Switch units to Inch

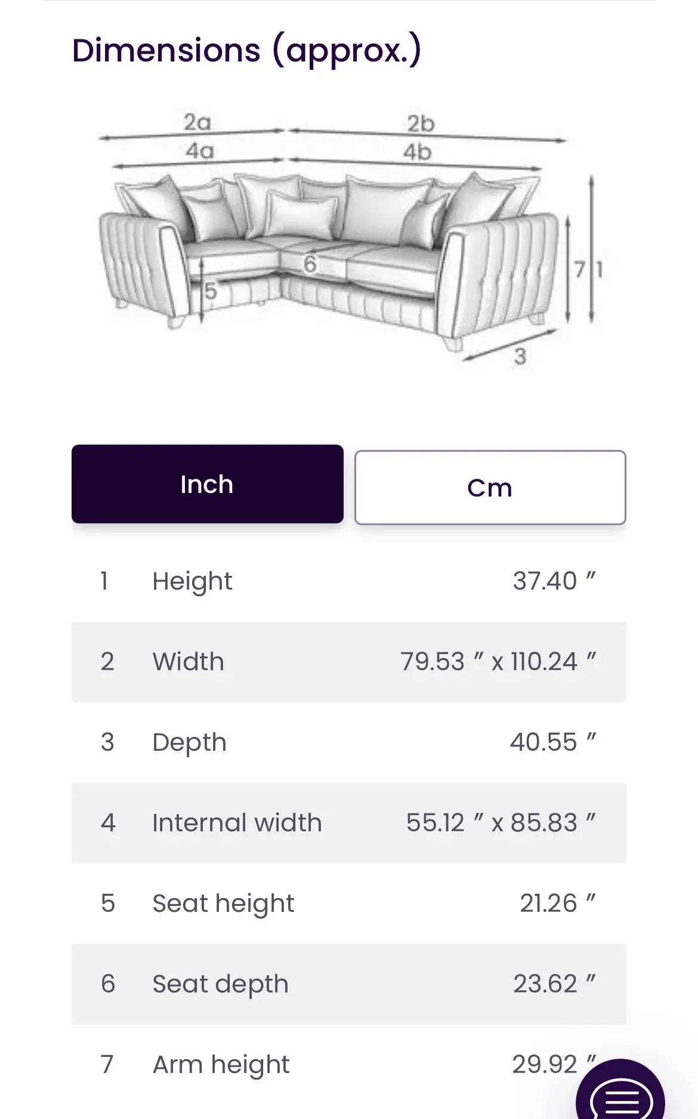207,484
